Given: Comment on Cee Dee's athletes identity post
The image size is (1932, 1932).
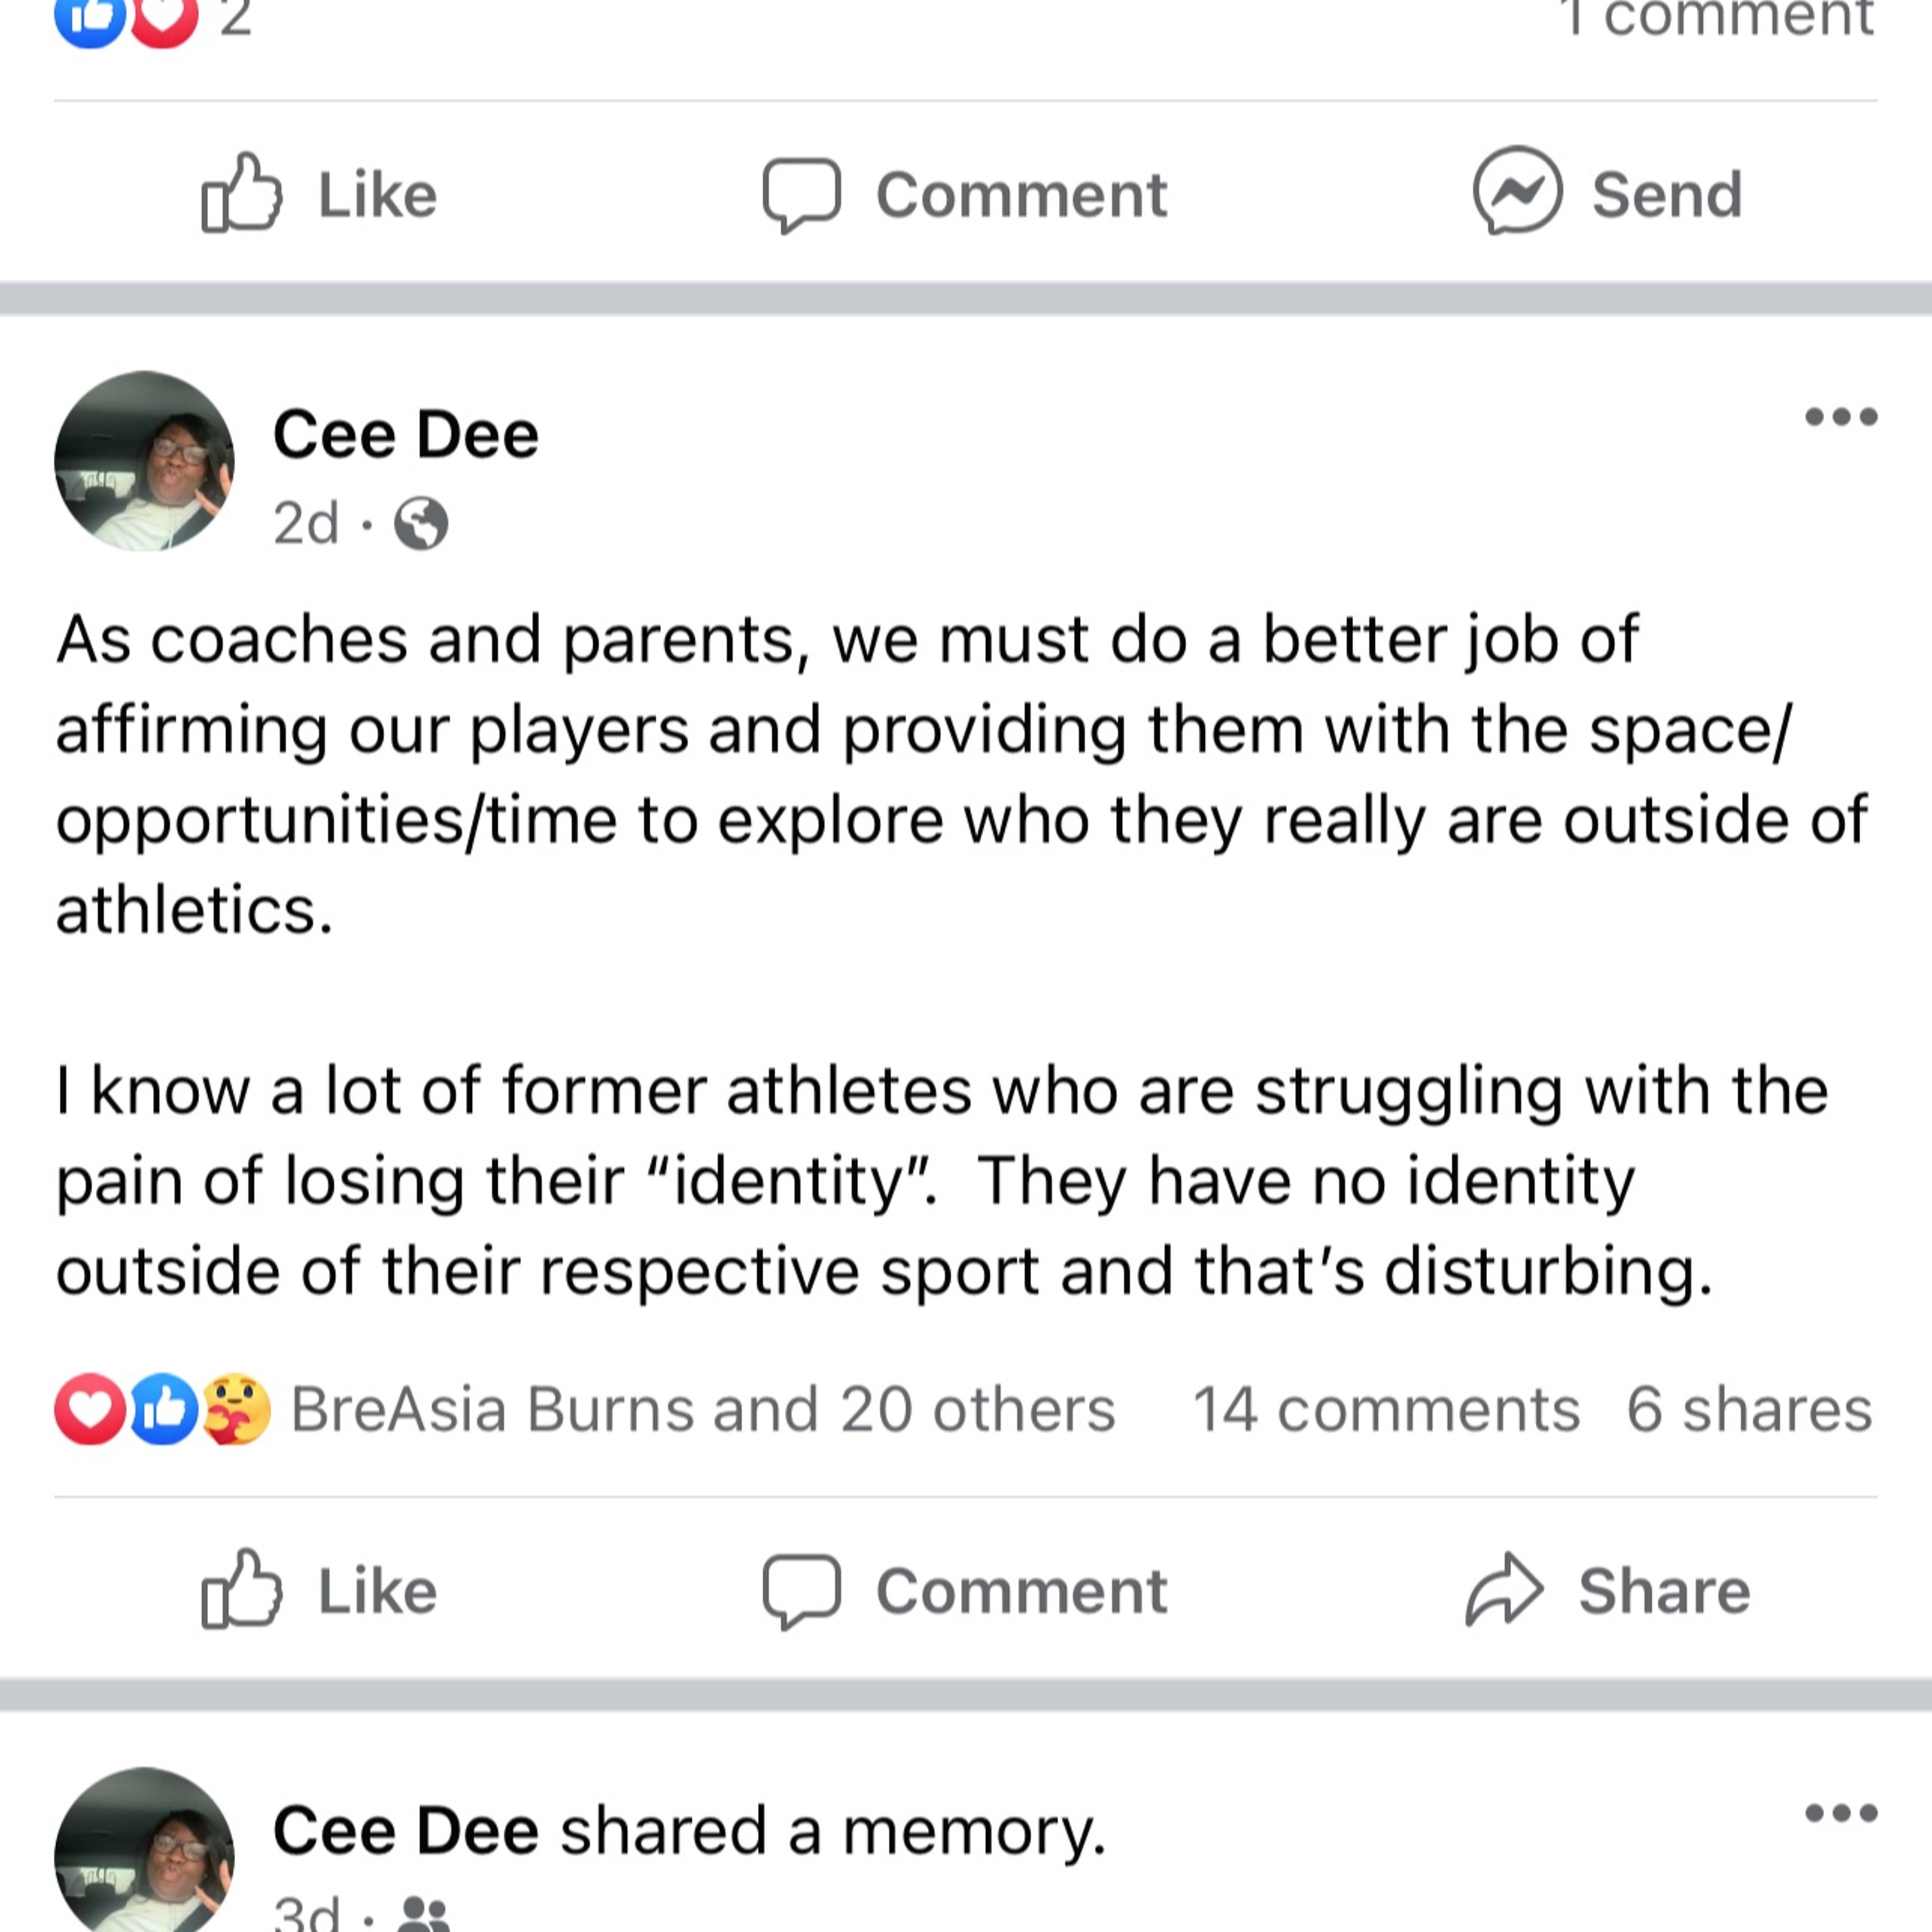Looking at the screenshot, I should [x=965, y=1590].
